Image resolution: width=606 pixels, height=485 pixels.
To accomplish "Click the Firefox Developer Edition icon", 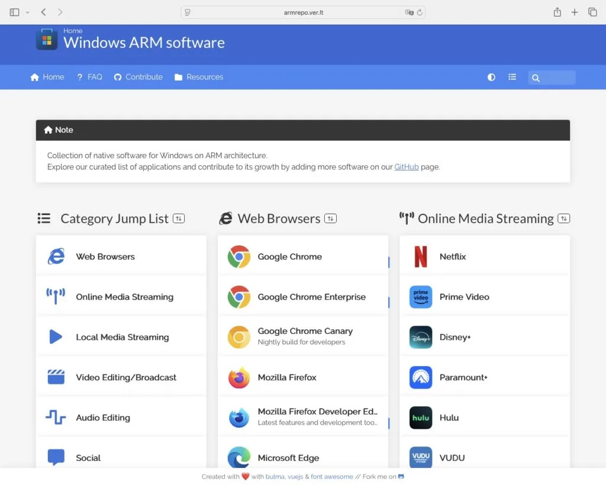I will click(239, 417).
